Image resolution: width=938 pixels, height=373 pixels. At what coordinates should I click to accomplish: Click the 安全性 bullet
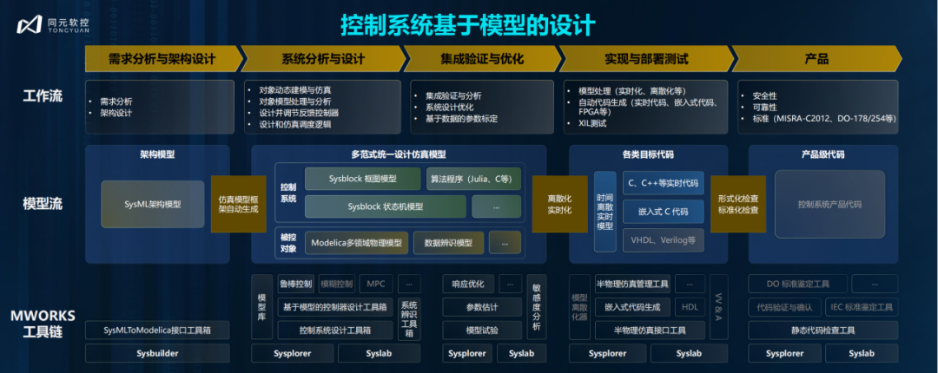click(765, 95)
